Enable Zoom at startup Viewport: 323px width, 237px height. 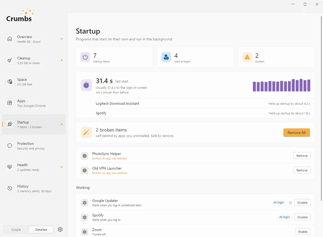[303, 232]
